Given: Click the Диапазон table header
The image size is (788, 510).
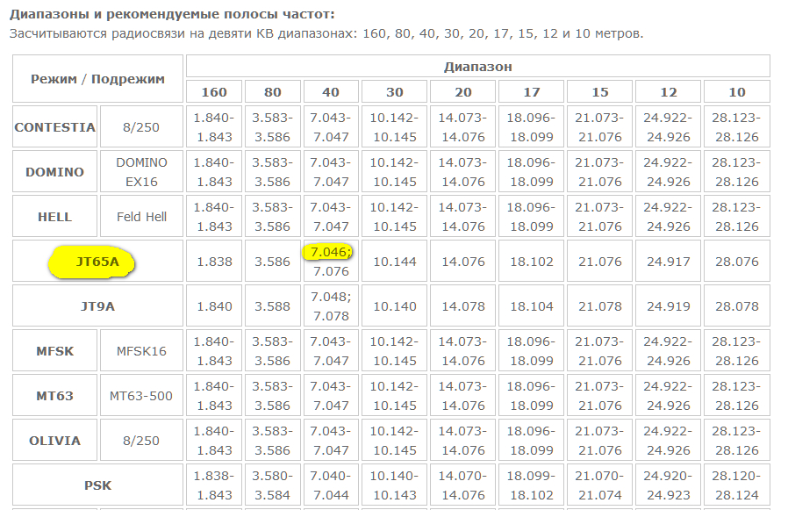Looking at the screenshot, I should click(x=477, y=67).
